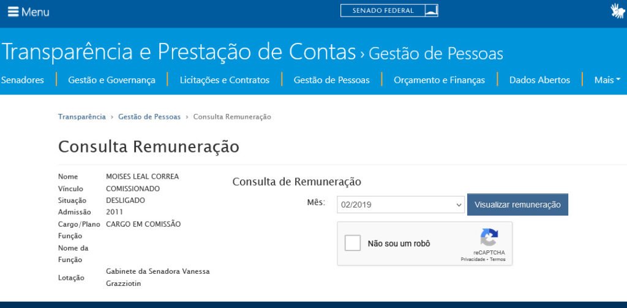Open the Mês dropdown showing 02/2019

click(x=400, y=205)
